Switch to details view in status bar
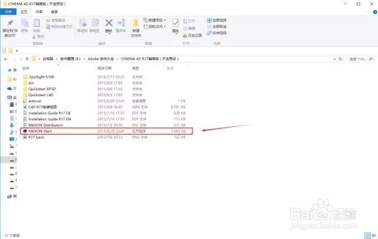The height and width of the screenshot is (239, 378). pos(368,235)
